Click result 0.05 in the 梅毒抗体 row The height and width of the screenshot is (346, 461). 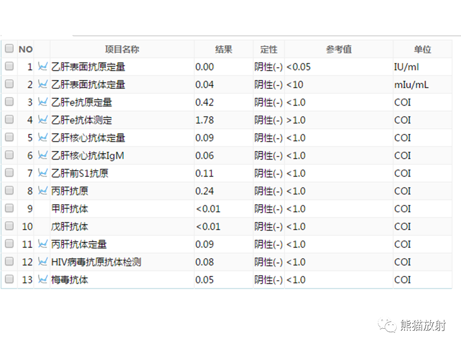coord(205,280)
